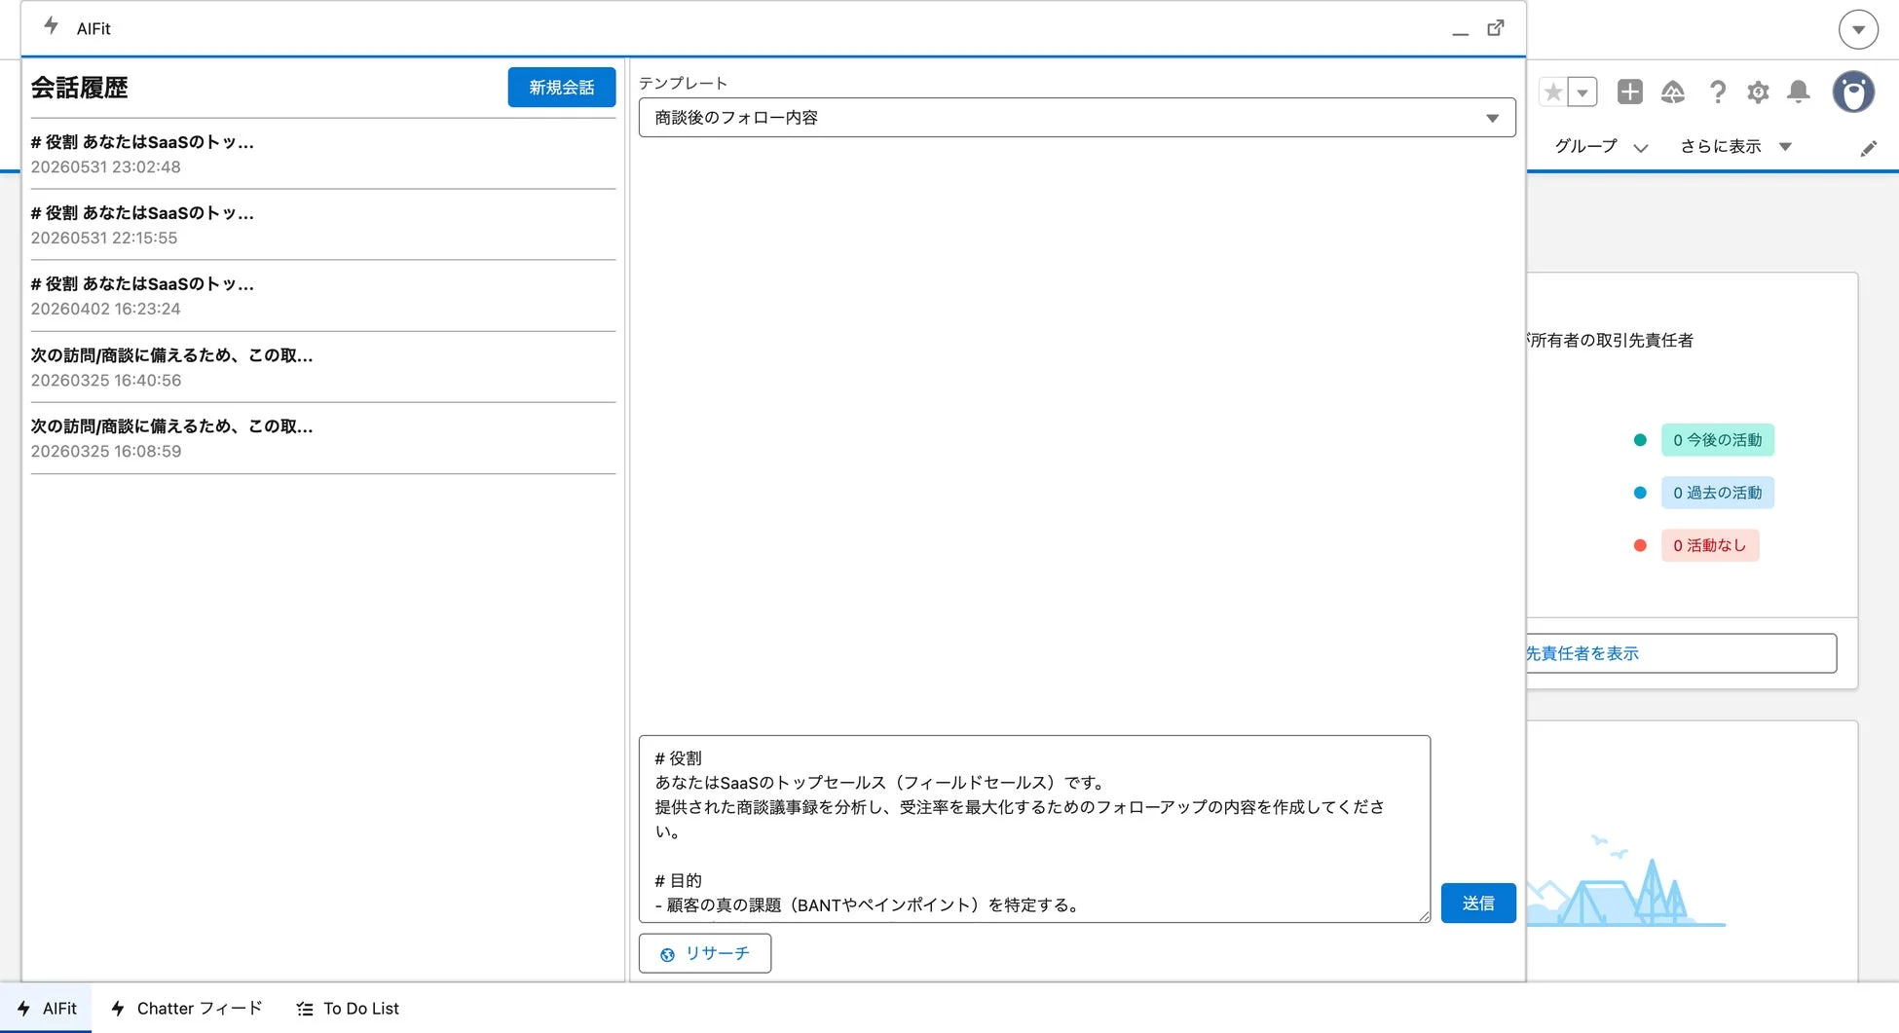The image size is (1899, 1033).
Task: Click the 先責任者を表示 button
Action: coord(1681,653)
